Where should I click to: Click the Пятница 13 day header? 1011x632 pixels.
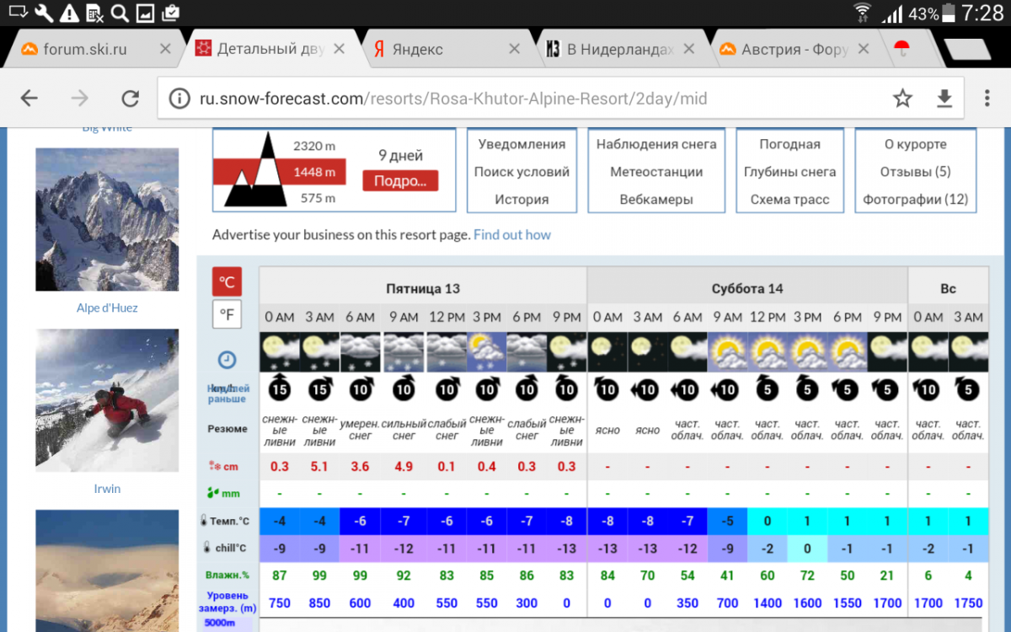pyautogui.click(x=423, y=288)
